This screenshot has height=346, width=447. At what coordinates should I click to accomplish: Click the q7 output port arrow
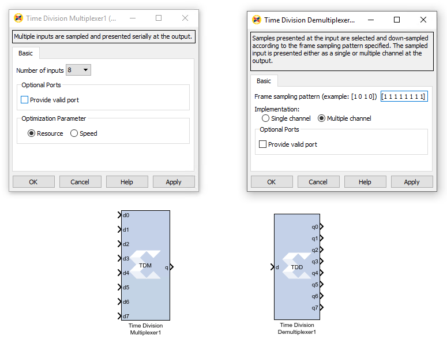coord(322,308)
